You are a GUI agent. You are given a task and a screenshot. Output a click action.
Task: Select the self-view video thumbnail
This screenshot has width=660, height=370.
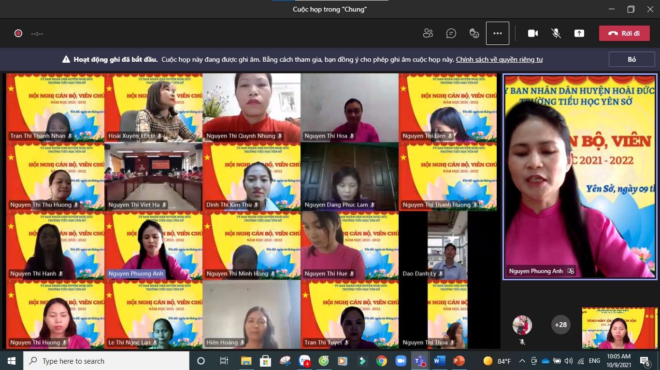[x=619, y=328]
